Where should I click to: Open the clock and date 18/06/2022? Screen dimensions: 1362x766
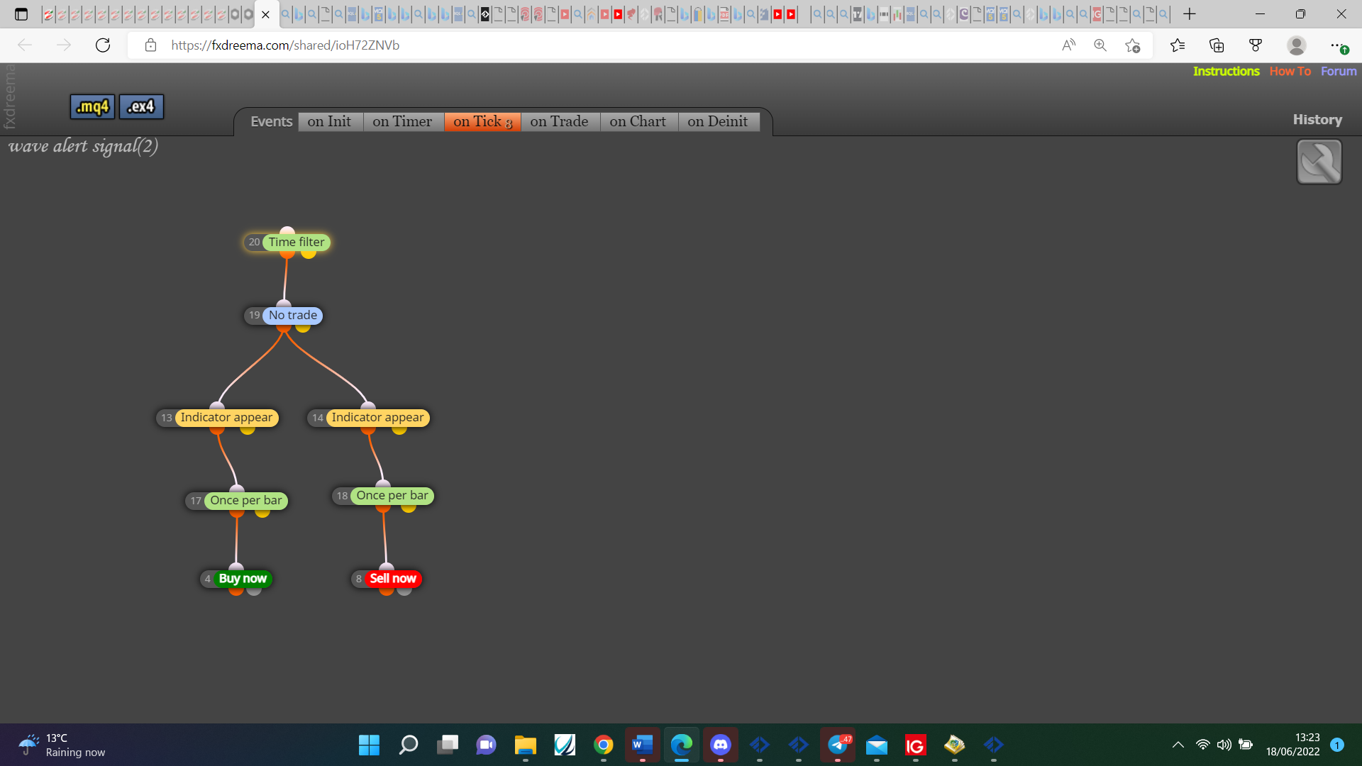(x=1292, y=745)
